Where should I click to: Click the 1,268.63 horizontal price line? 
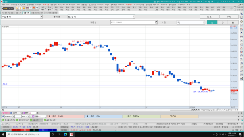[x=116, y=85]
